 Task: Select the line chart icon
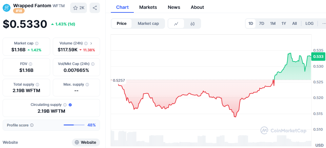tap(176, 24)
